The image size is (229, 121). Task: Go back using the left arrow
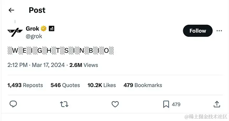click(11, 10)
